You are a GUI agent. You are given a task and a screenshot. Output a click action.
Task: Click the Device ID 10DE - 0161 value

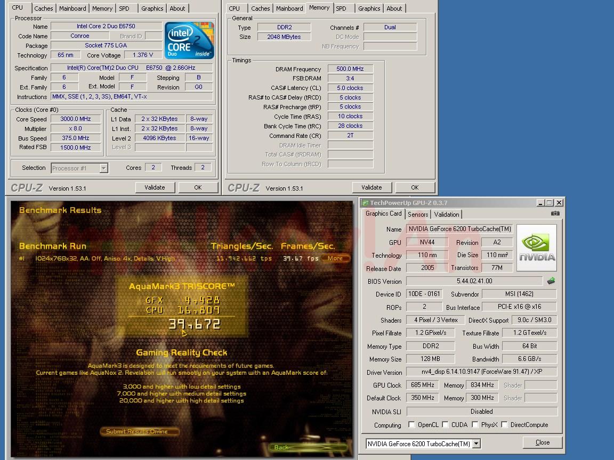coord(424,294)
